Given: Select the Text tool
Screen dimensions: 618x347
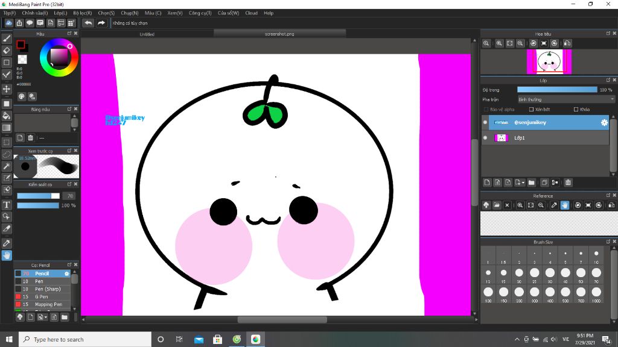Looking at the screenshot, I should click(7, 205).
